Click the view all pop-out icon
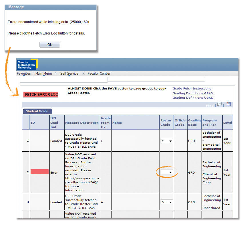Image resolution: width=243 pixels, height=228 pixels. [x=219, y=104]
